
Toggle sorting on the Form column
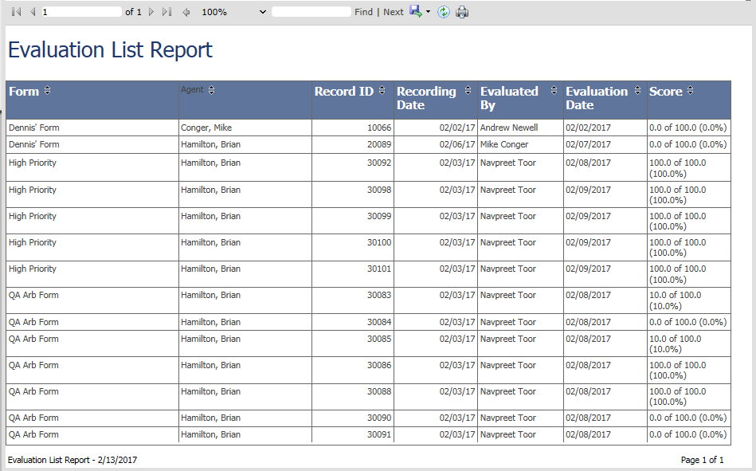45,91
